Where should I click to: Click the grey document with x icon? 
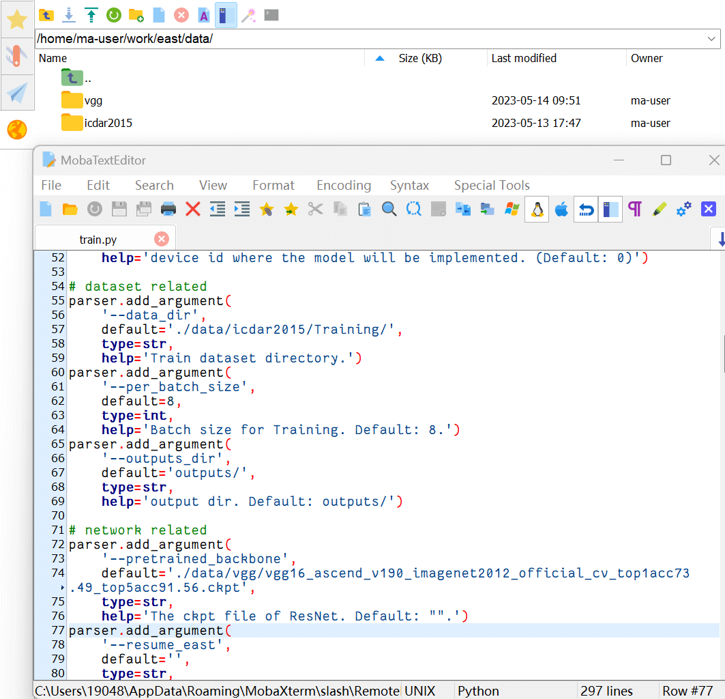click(439, 210)
